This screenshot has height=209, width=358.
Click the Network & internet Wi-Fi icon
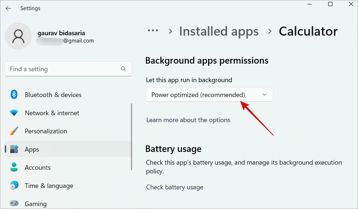click(x=14, y=113)
